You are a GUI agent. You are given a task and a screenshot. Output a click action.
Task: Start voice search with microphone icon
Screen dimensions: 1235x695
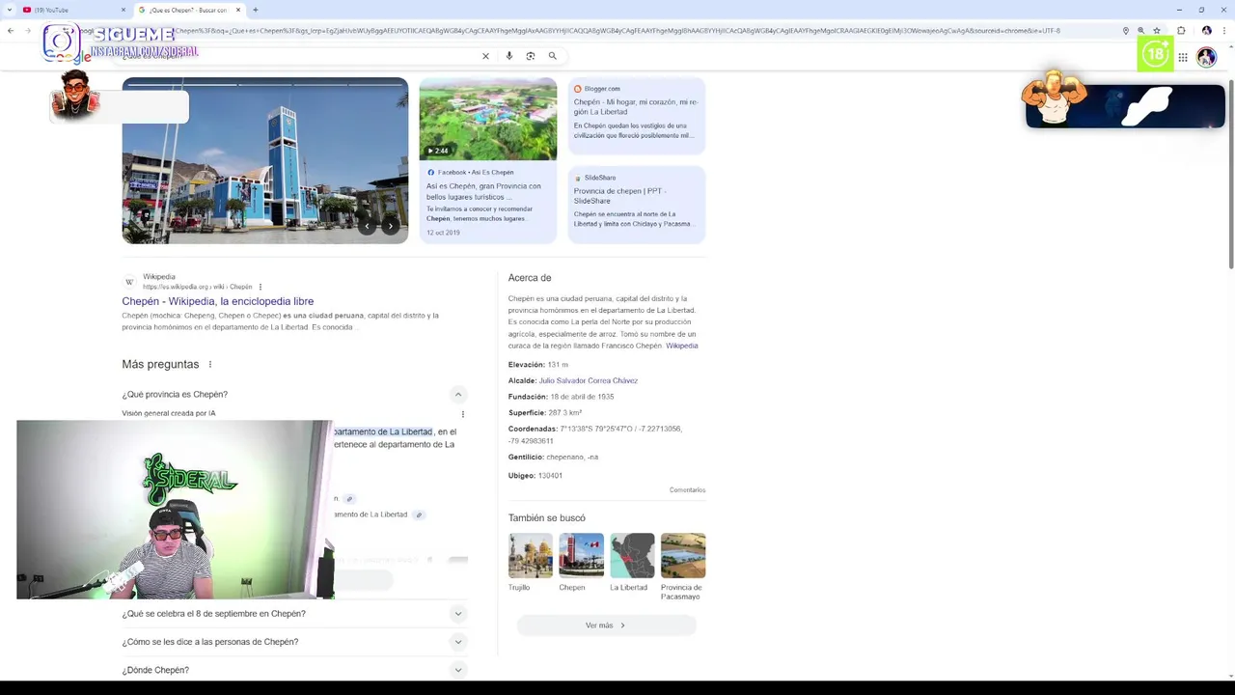pyautogui.click(x=509, y=56)
